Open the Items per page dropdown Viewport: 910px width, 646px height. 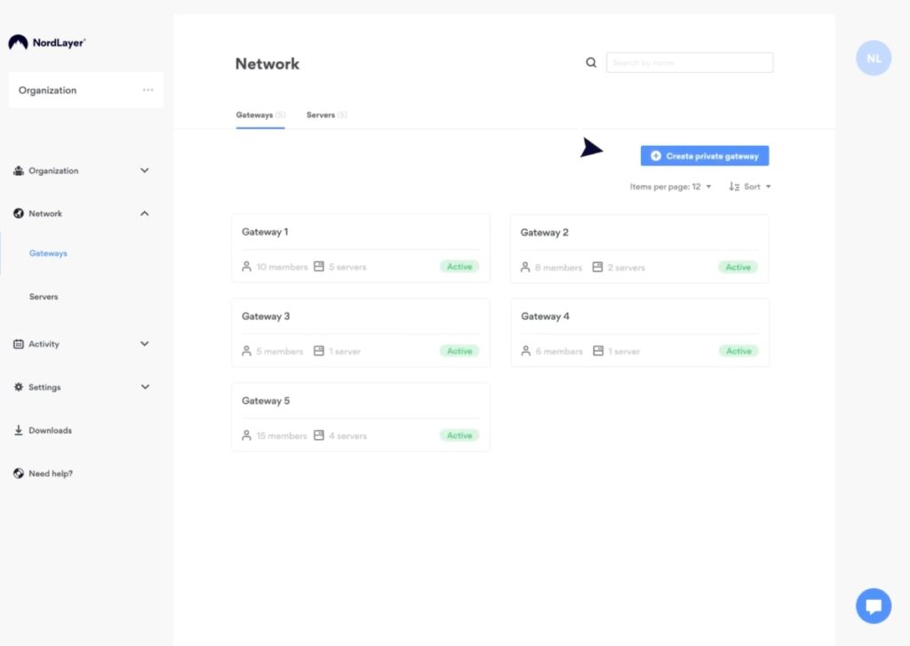tap(670, 187)
